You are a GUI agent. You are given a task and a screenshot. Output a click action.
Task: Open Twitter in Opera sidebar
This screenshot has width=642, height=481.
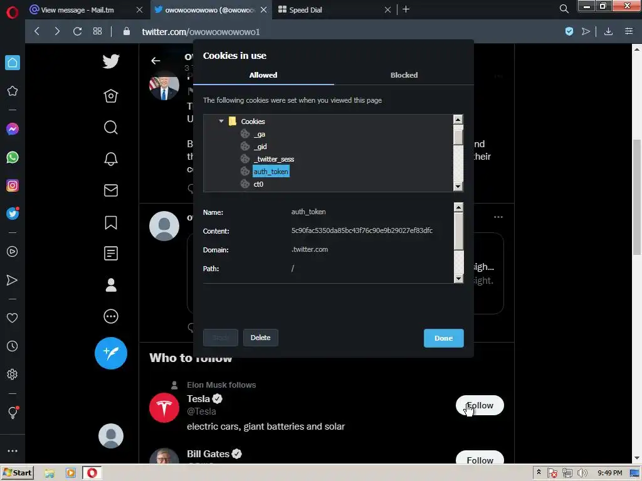pyautogui.click(x=13, y=214)
